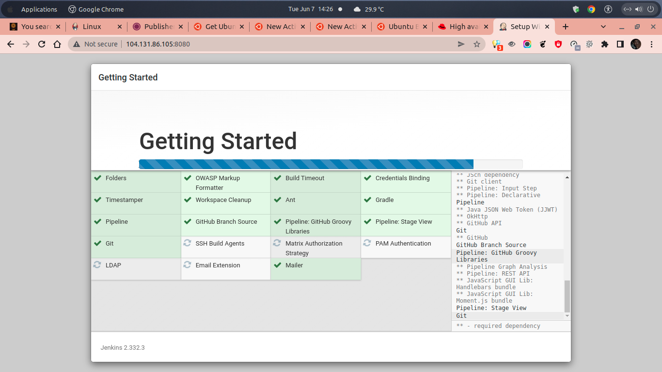Click the spinning sync icon for SSH Build Agents
The height and width of the screenshot is (372, 662).
point(188,243)
